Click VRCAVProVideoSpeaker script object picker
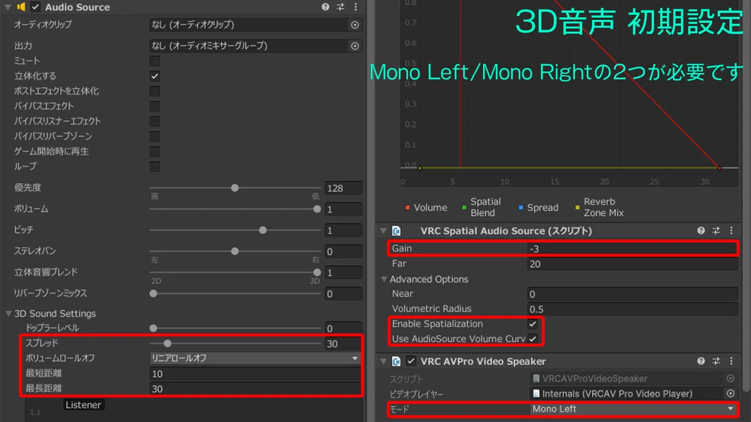 point(730,378)
